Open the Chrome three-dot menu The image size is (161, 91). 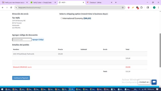coord(158,8)
